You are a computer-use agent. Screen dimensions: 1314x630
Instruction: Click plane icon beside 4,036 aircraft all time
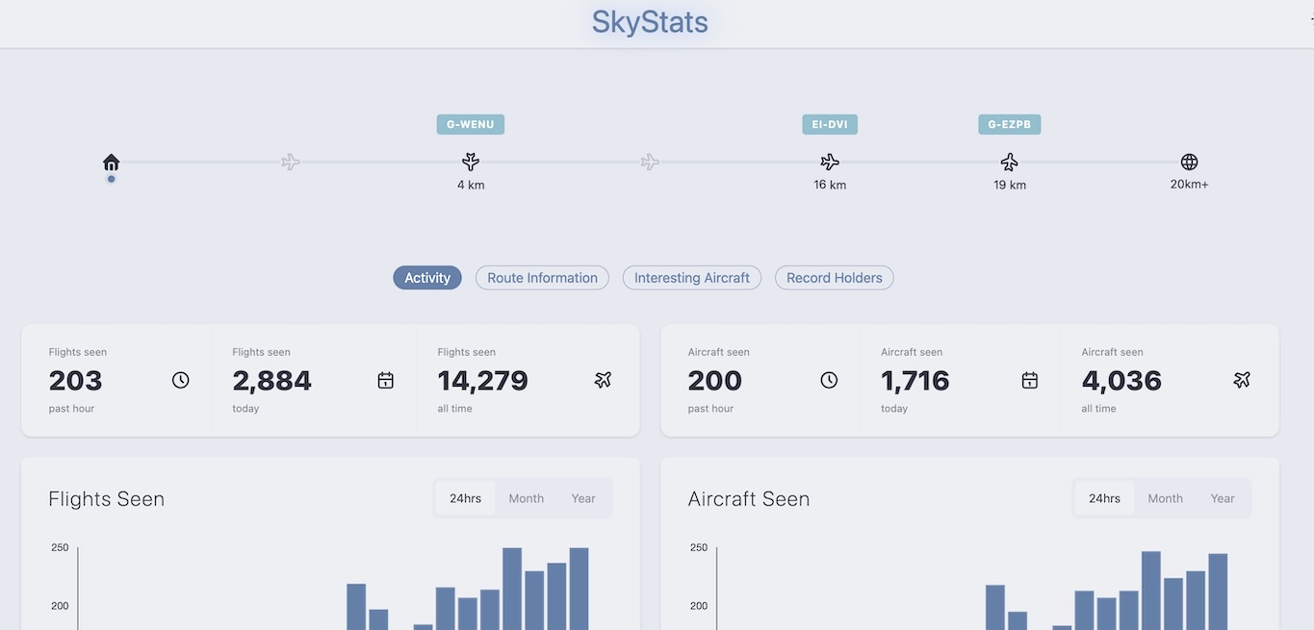click(x=1242, y=380)
